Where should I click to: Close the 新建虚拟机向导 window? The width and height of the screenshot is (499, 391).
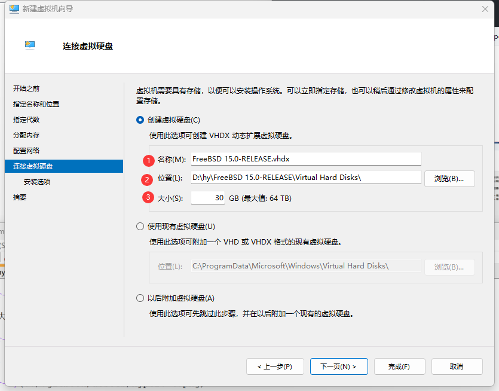tap(485, 9)
